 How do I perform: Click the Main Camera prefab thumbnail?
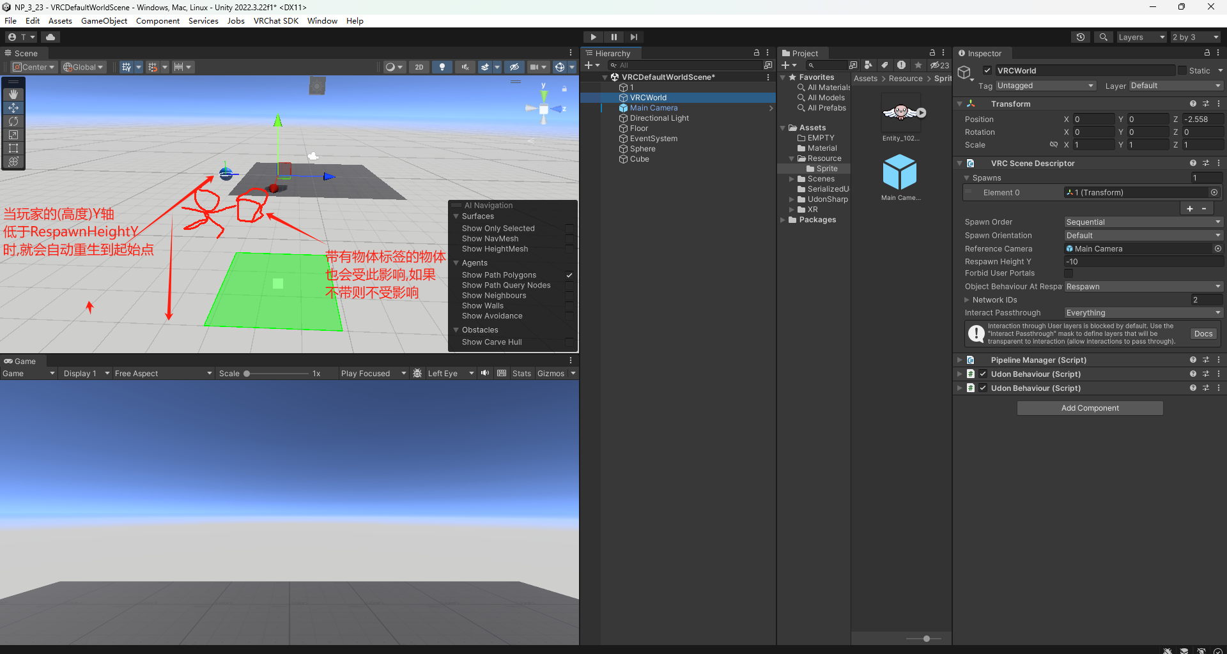(900, 172)
